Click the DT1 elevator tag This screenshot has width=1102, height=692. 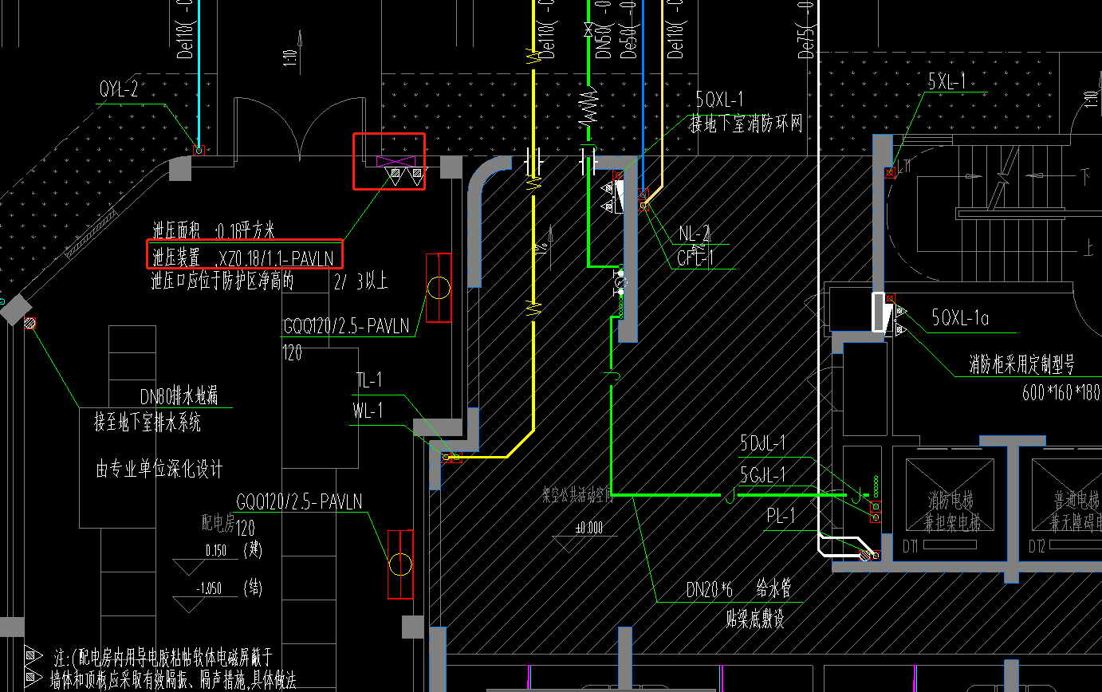click(911, 546)
